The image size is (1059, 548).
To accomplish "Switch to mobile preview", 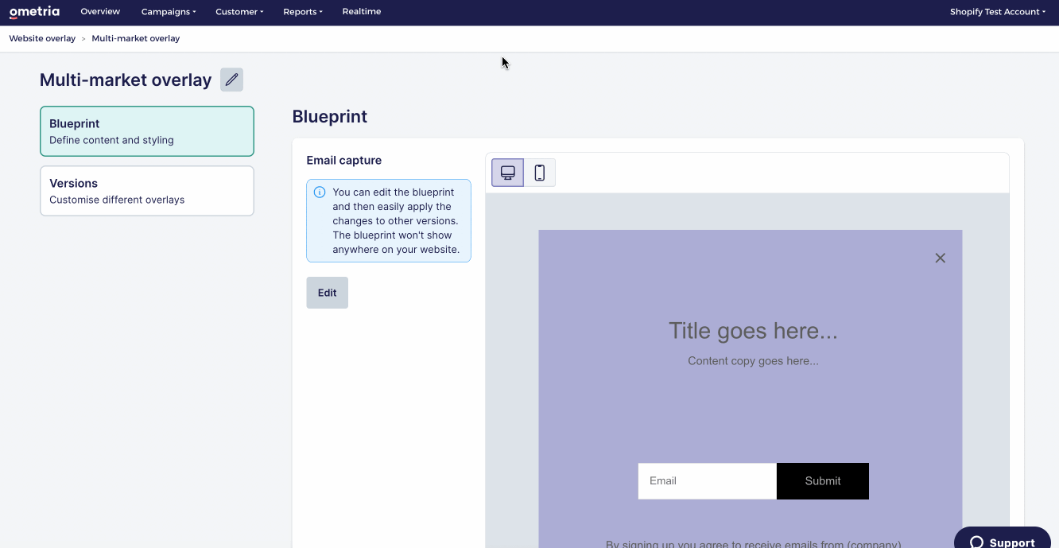I will (539, 173).
